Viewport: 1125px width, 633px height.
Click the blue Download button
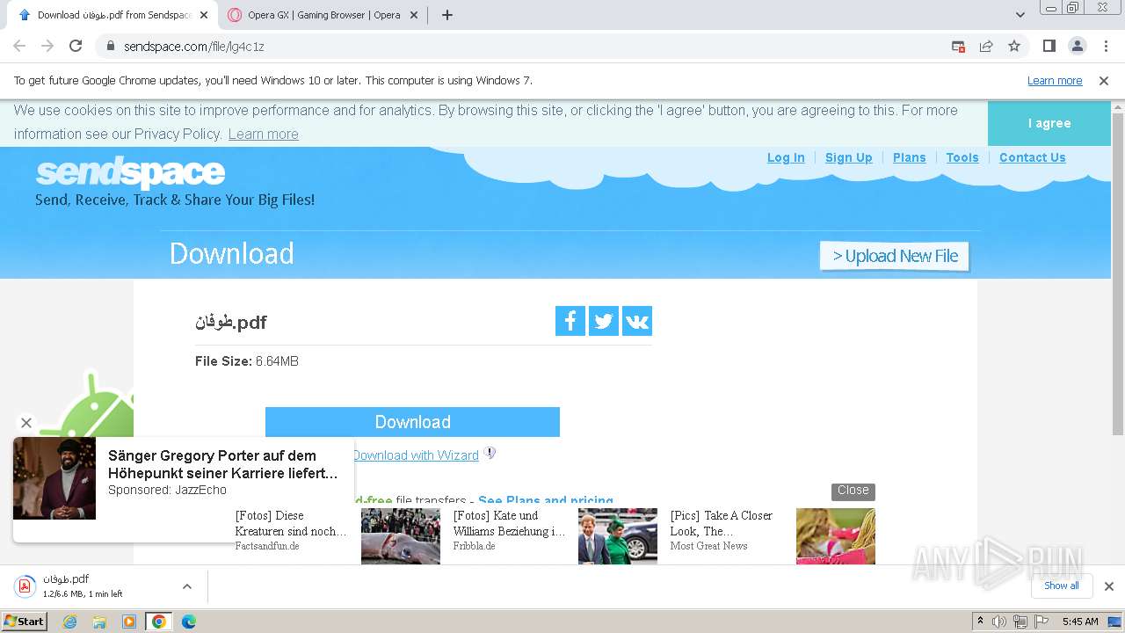tap(412, 422)
